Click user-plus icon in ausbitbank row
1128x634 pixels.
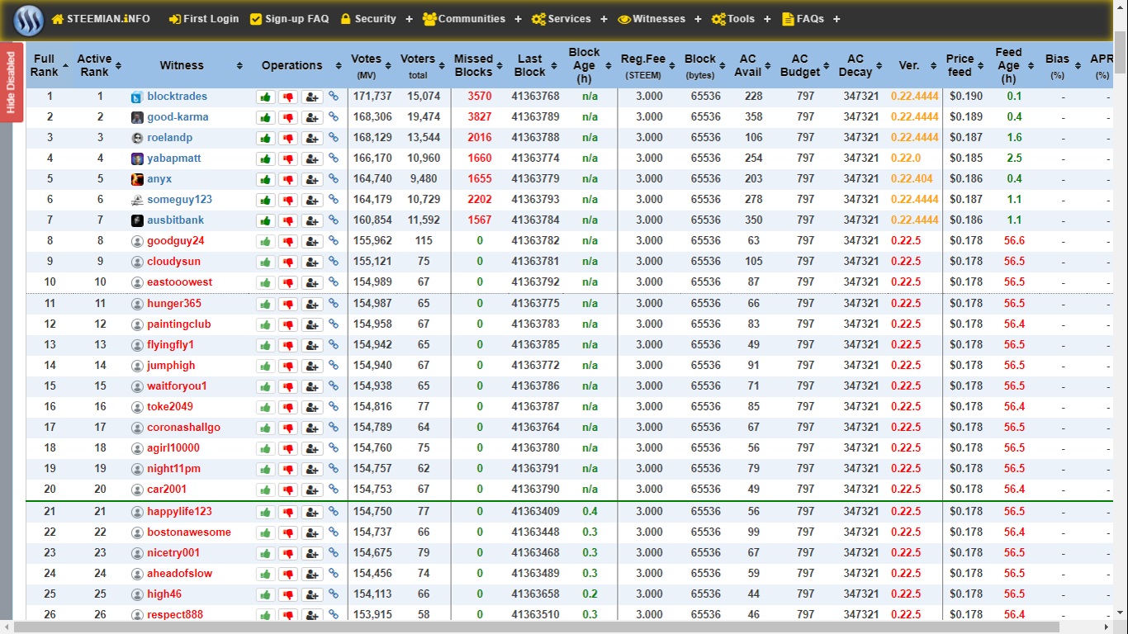coord(312,221)
